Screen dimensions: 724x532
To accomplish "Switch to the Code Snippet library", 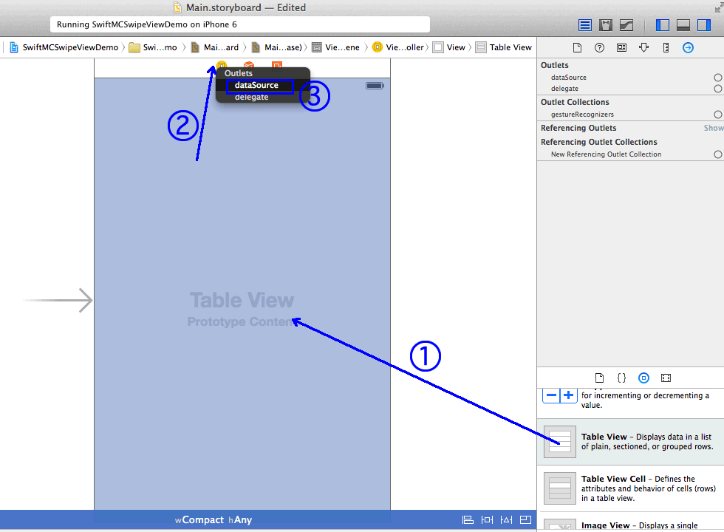I will coord(621,378).
